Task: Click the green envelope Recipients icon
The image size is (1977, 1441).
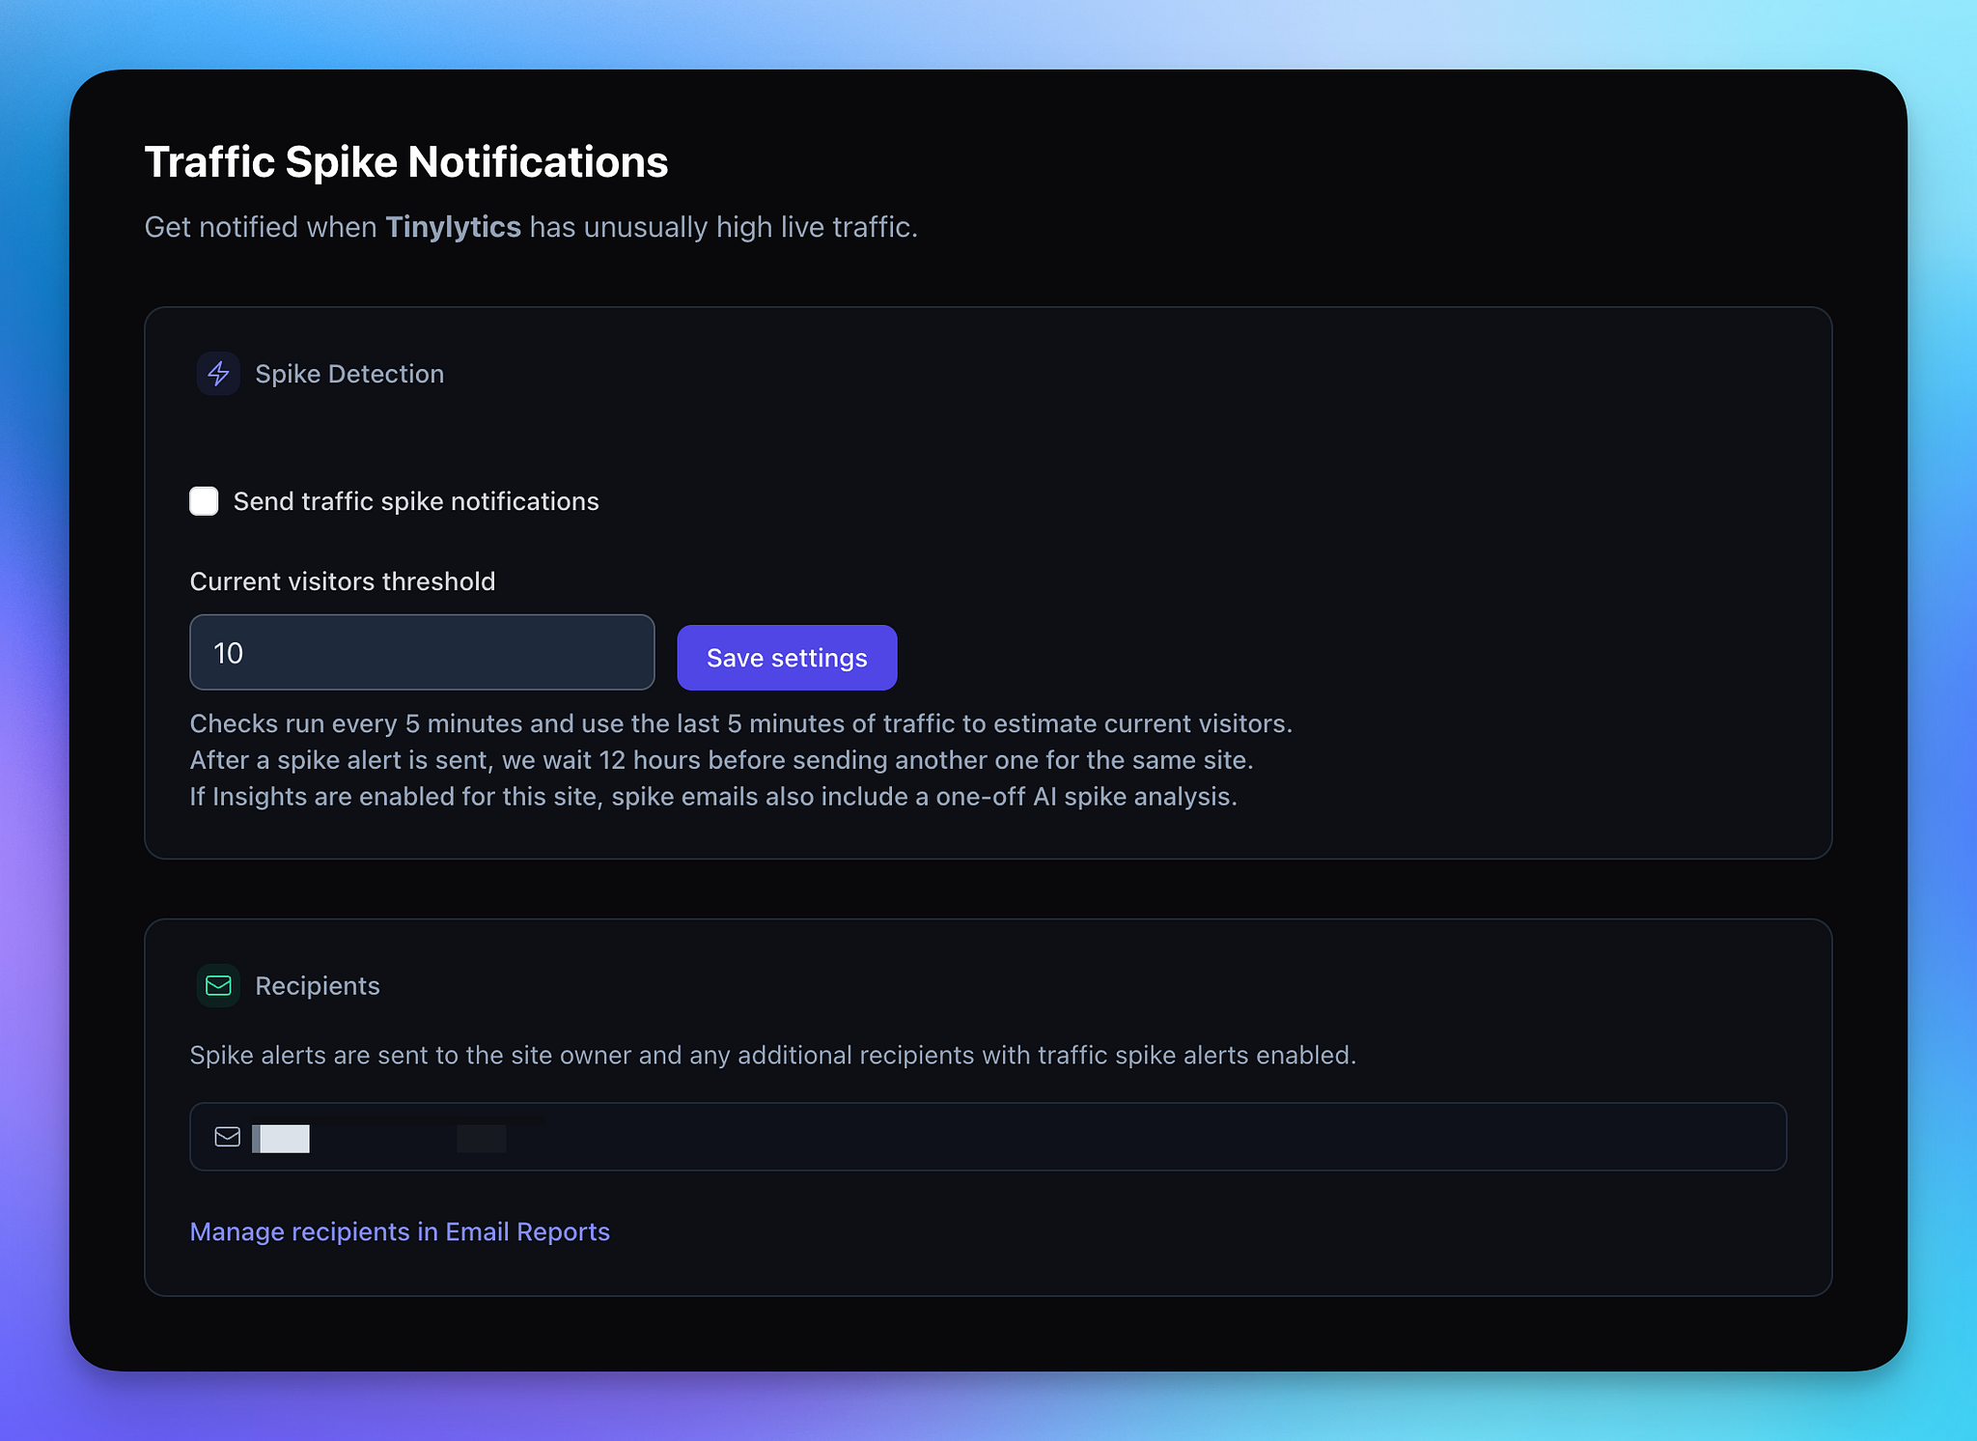Action: pos(218,986)
